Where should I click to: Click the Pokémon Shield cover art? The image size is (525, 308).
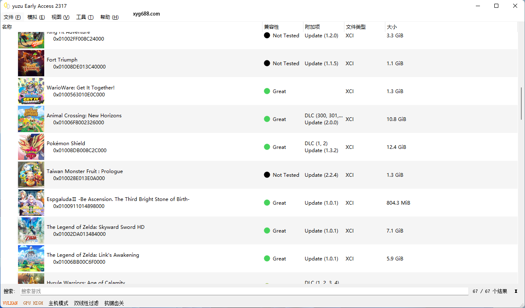click(x=31, y=147)
